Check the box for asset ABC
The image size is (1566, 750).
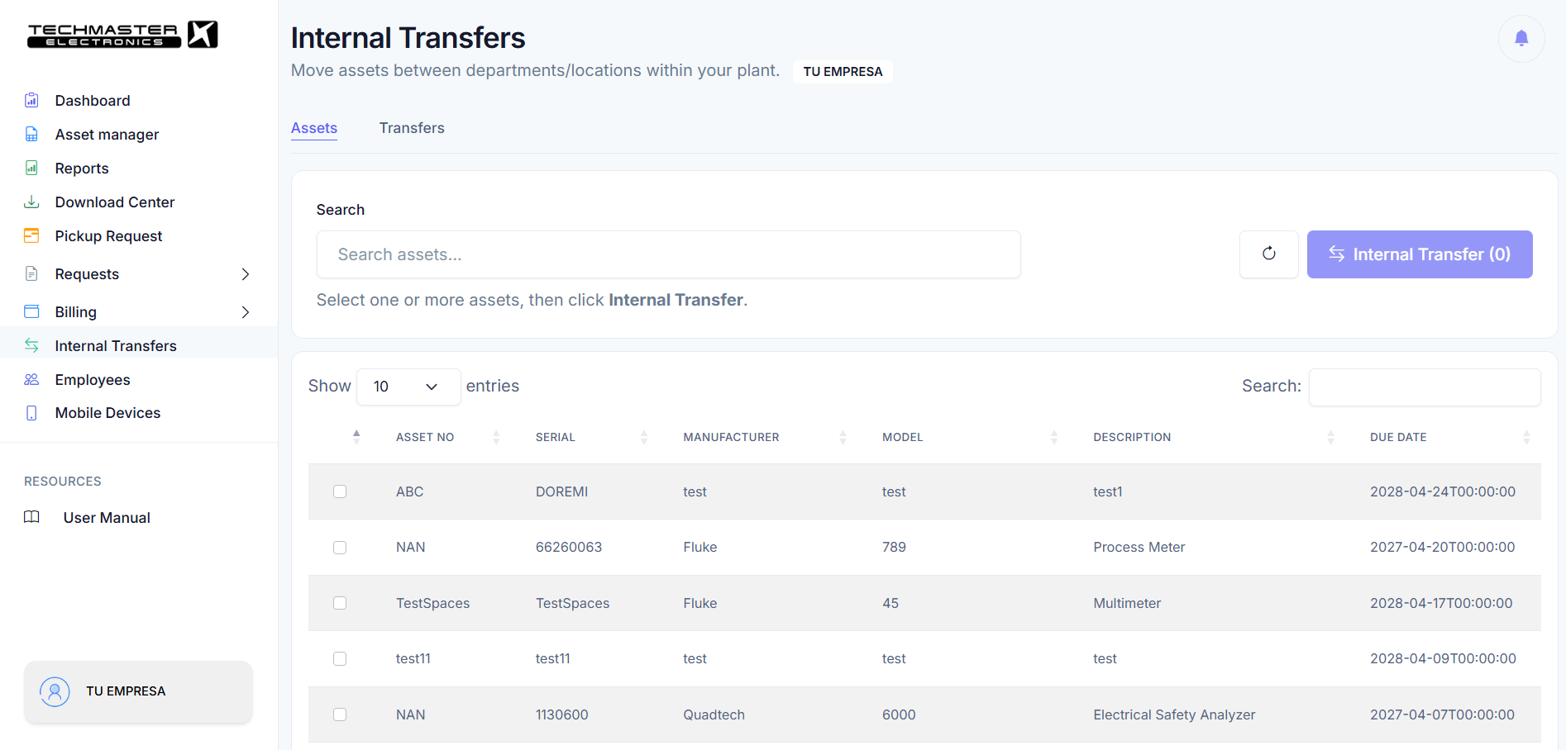(x=340, y=491)
